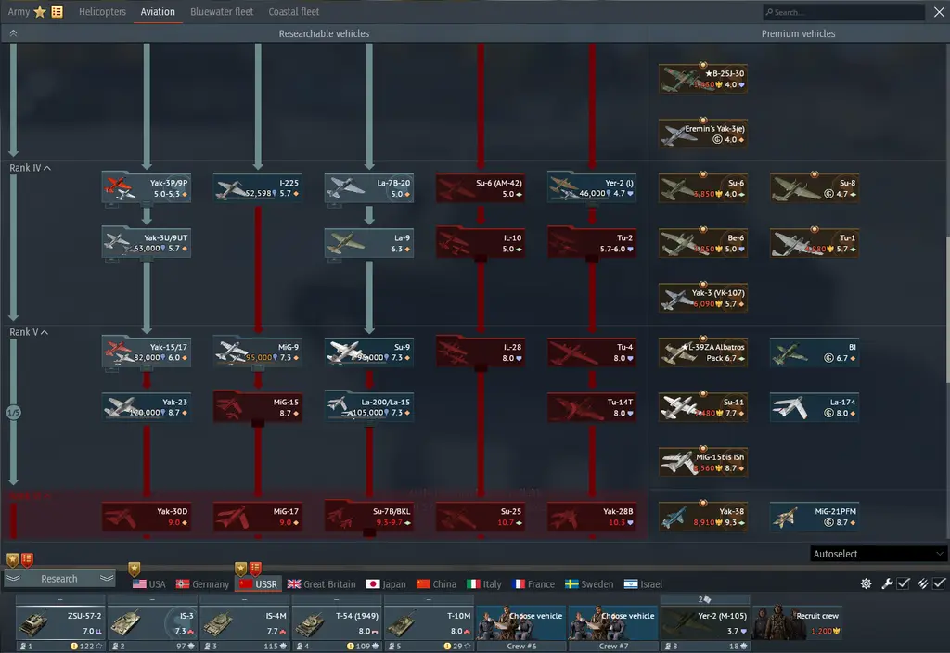This screenshot has height=653, width=950.
Task: Select the La-9 fighter card
Action: [x=368, y=243]
